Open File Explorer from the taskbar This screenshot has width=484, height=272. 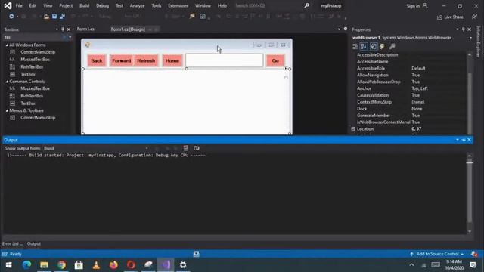point(44,264)
